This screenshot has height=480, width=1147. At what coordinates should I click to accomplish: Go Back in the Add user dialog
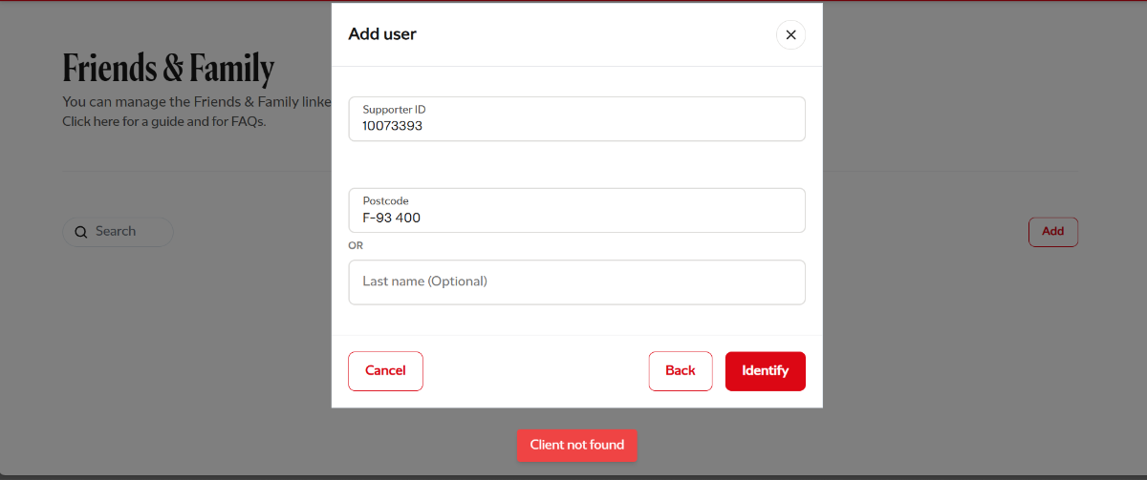(681, 371)
